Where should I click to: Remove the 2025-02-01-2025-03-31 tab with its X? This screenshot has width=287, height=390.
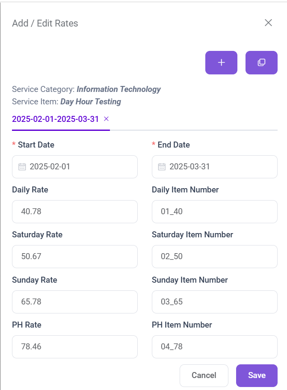[107, 119]
